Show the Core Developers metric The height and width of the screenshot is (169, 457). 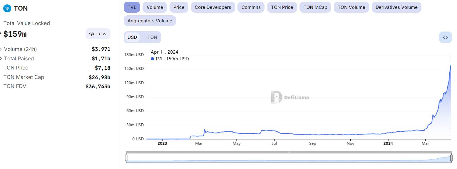pos(213,7)
